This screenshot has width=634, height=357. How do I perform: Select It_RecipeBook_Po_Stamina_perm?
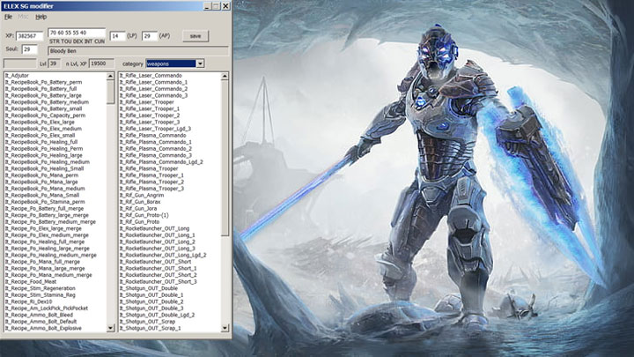pos(45,202)
